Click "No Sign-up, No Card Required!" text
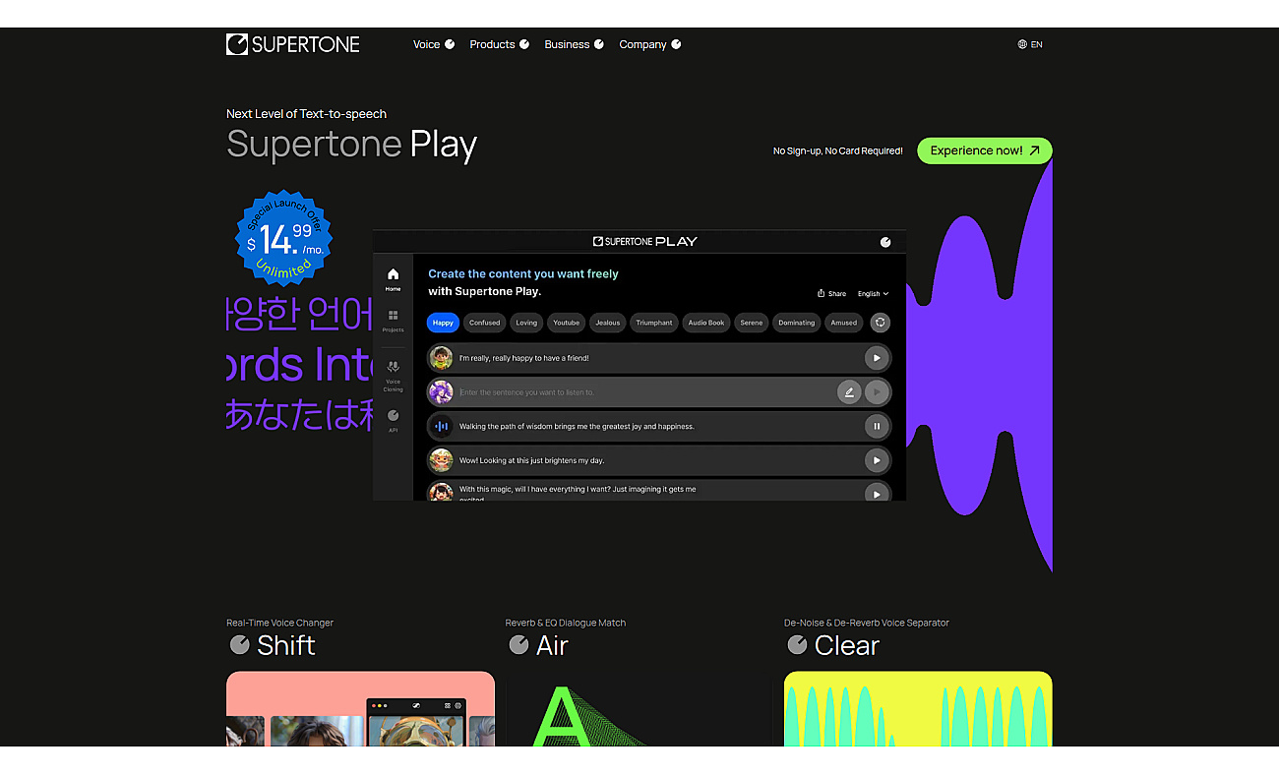This screenshot has height=775, width=1279. tap(837, 150)
